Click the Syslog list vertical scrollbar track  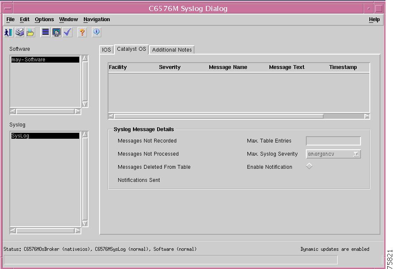(85, 179)
